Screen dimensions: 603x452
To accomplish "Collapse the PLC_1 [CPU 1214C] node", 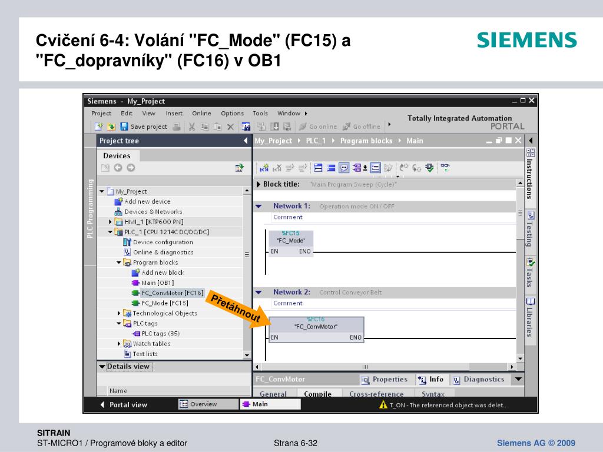I will [x=110, y=232].
